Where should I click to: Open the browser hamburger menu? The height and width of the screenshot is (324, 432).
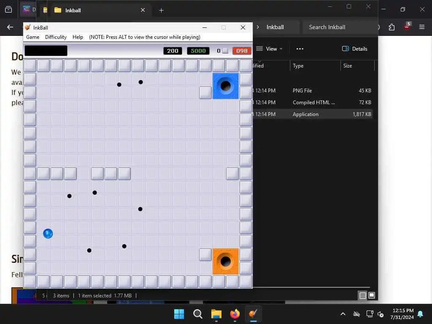click(x=422, y=27)
